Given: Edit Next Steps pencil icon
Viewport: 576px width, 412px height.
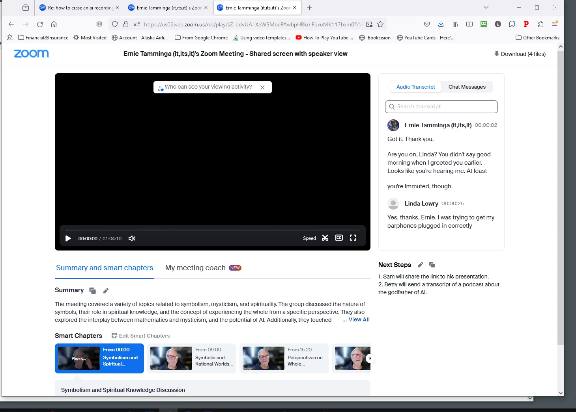Looking at the screenshot, I should tap(421, 265).
